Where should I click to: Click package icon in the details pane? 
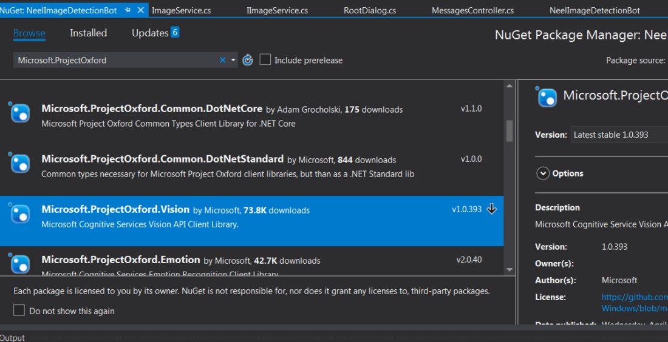pos(547,97)
